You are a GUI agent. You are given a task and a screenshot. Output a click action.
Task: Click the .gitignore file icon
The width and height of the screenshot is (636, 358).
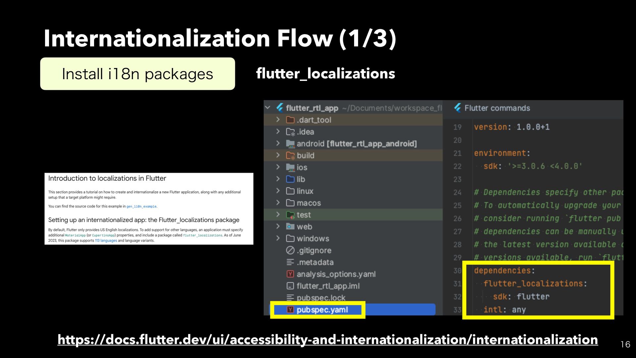tap(290, 250)
